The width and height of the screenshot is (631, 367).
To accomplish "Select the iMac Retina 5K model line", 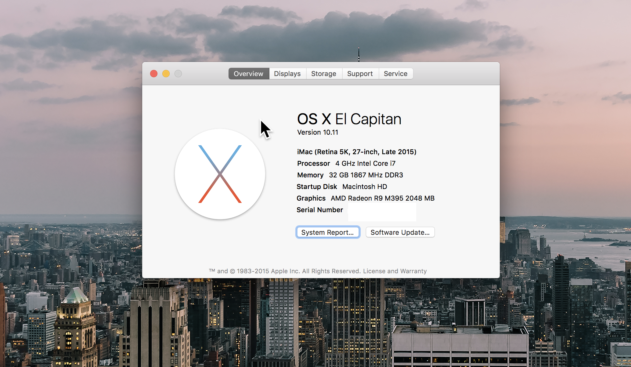I will (x=357, y=152).
